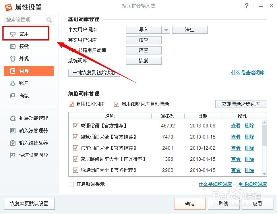Open 扩展功能管理
Image resolution: width=277 pixels, height=214 pixels.
29,118
